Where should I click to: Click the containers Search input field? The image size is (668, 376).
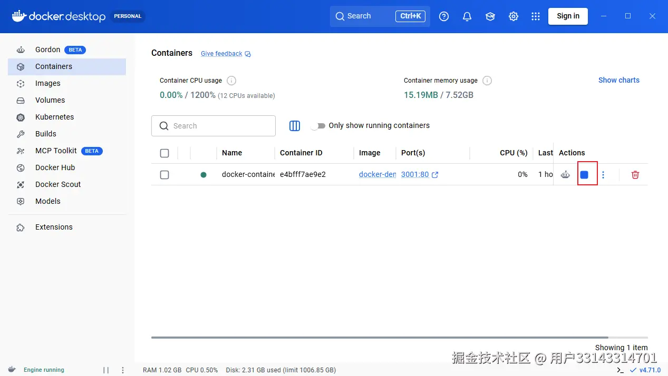click(214, 126)
